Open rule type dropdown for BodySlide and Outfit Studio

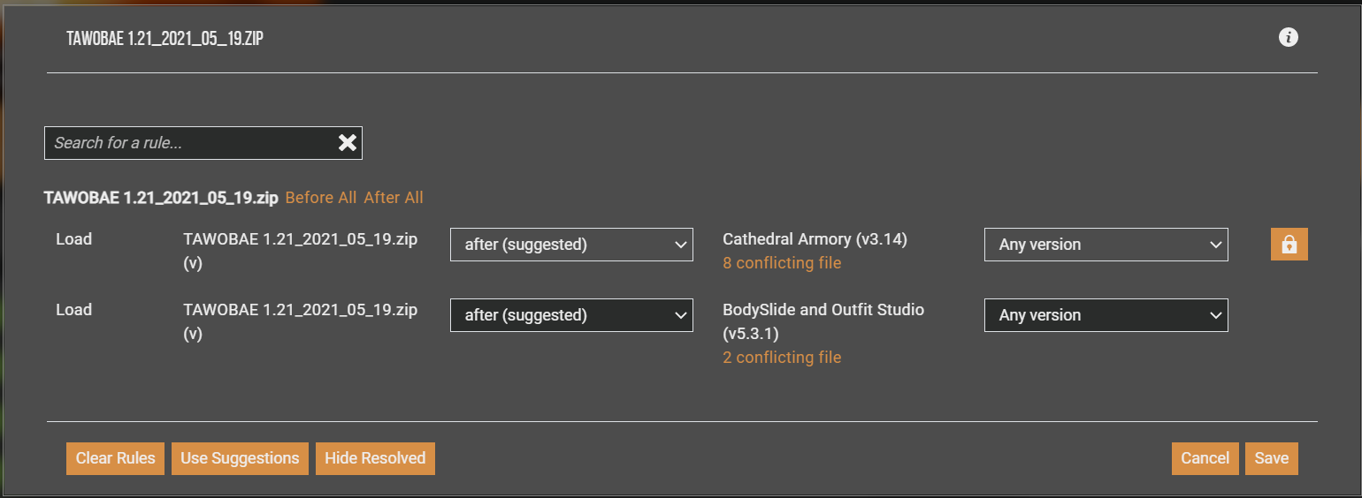pos(571,315)
